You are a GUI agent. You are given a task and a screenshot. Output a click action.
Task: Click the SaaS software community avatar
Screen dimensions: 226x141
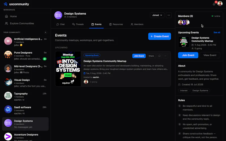tap(8, 109)
